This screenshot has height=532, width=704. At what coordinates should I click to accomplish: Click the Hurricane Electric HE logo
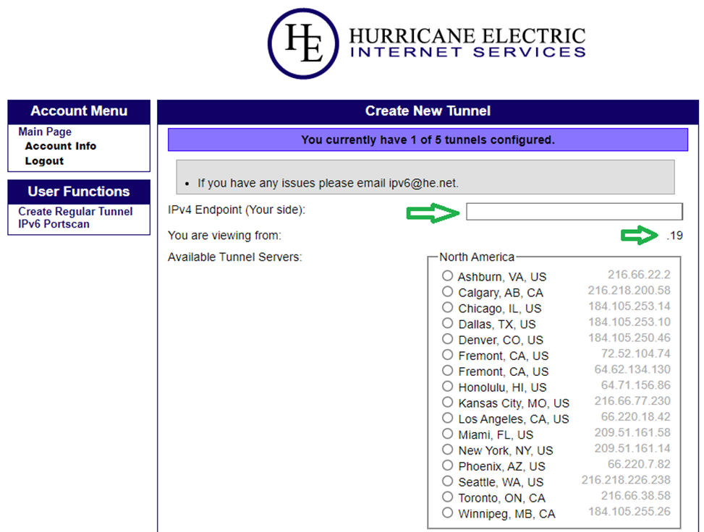coord(303,43)
